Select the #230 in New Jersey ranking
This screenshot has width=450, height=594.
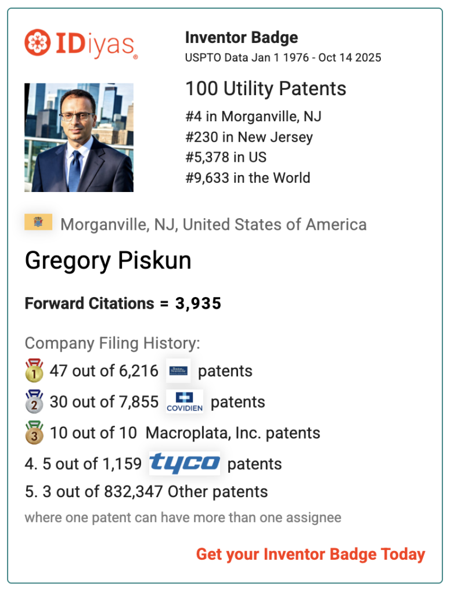(249, 137)
